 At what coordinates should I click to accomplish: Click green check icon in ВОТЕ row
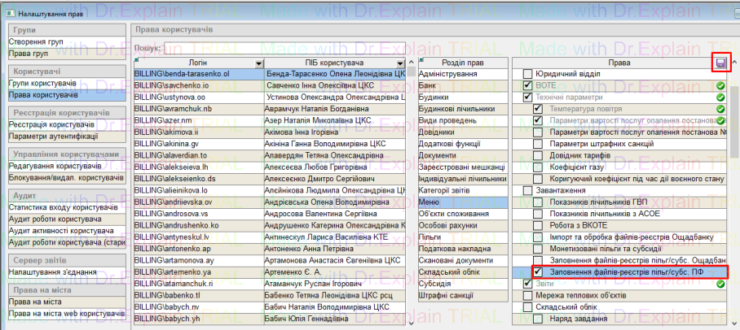coord(720,85)
